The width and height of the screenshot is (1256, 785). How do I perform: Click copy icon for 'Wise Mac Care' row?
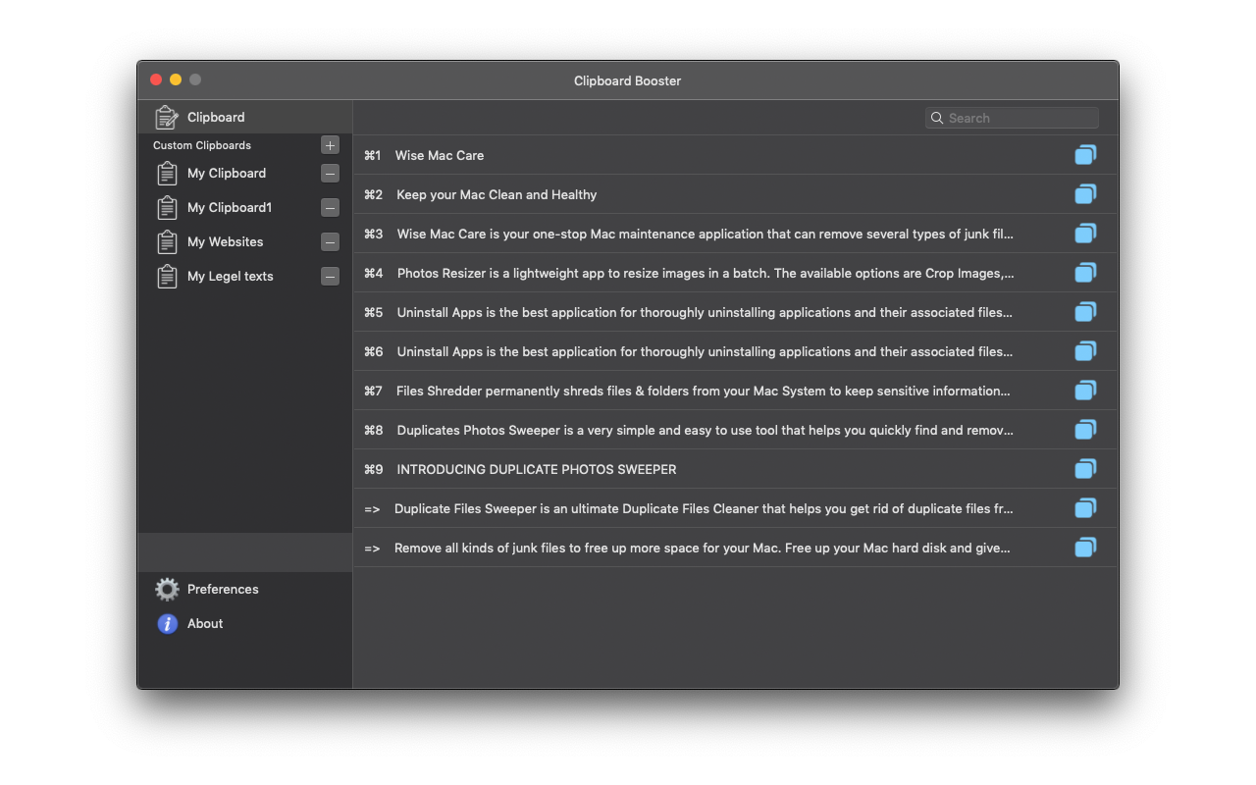[1085, 155]
